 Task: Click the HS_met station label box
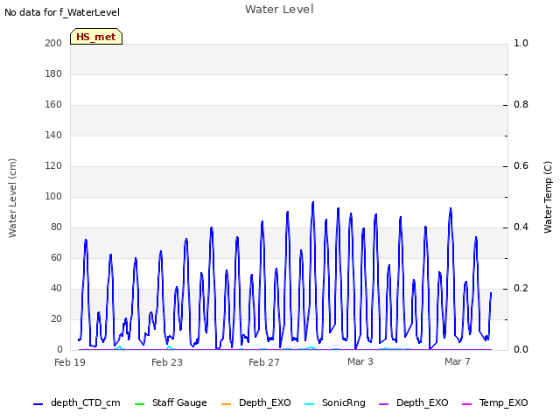(96, 37)
